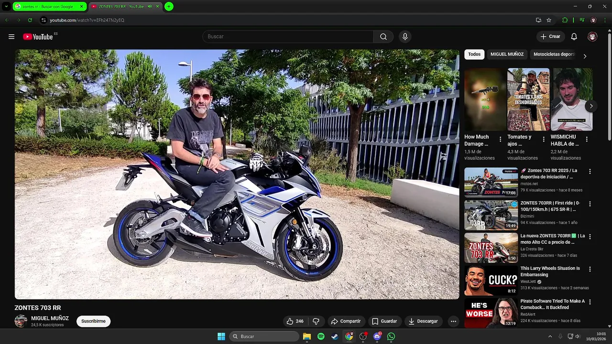612x344 pixels.
Task: Reload the page with the refresh icon
Action: [30, 20]
